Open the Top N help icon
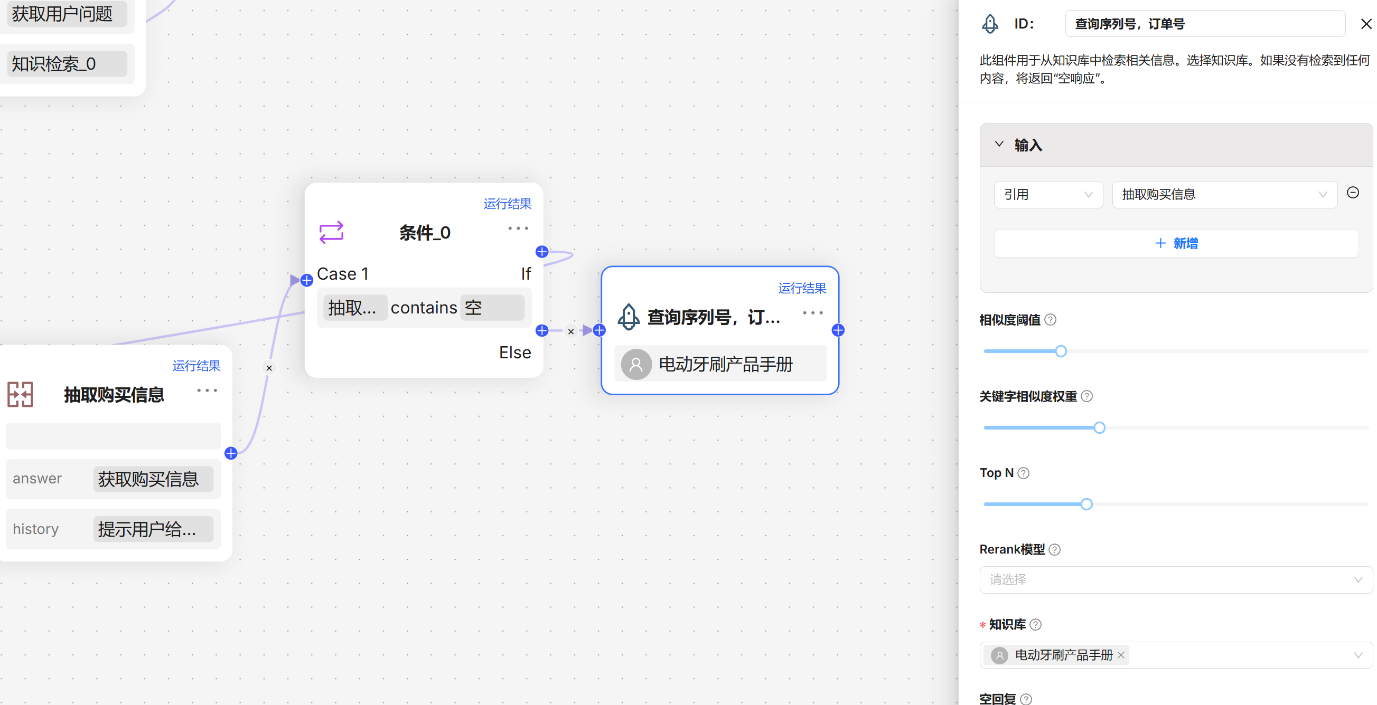The height and width of the screenshot is (705, 1377). click(x=1023, y=473)
